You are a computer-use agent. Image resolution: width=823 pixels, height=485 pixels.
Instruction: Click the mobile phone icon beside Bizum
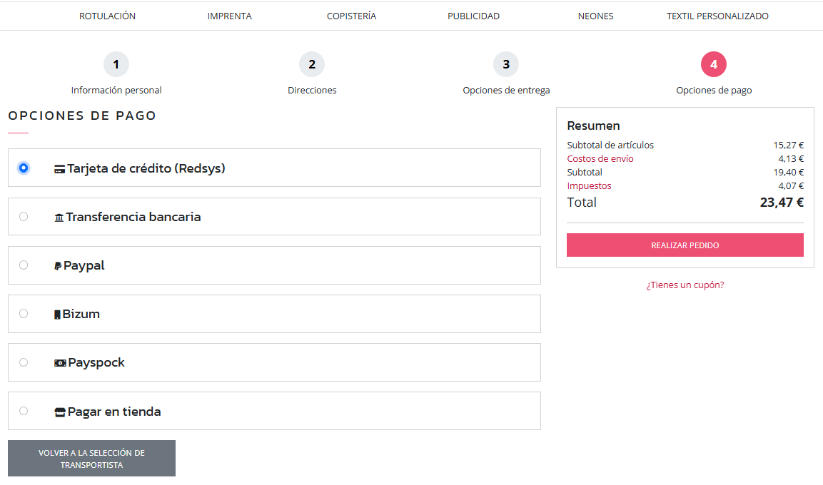[57, 315]
